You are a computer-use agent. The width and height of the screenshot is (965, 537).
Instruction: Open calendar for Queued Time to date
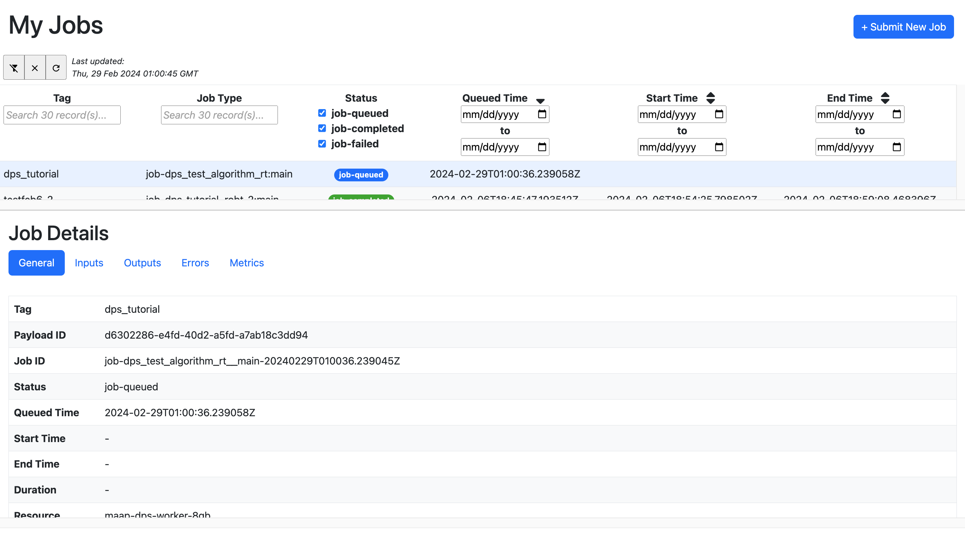point(542,147)
